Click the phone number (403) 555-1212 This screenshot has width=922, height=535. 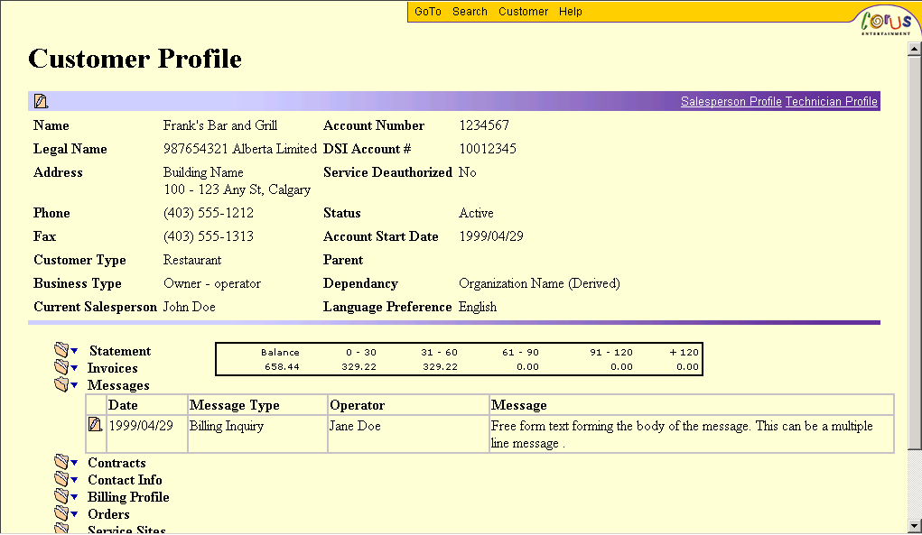click(x=209, y=213)
